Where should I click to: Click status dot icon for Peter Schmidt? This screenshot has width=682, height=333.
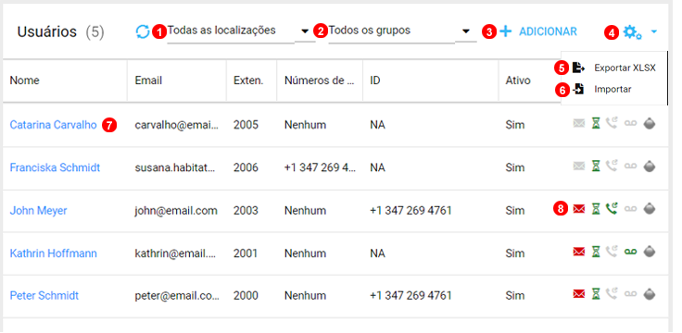pyautogui.click(x=650, y=294)
